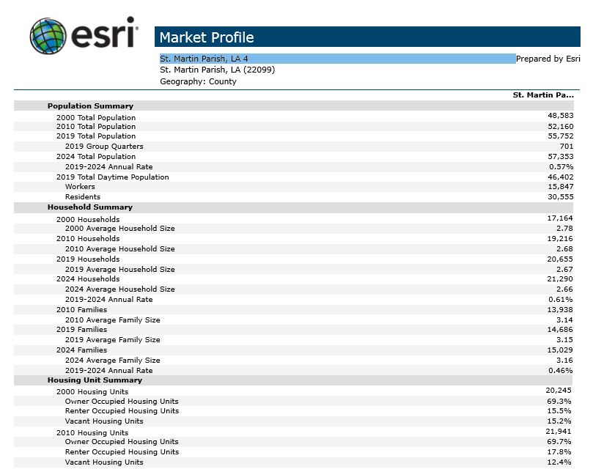Click the 2024 Families label

[81, 350]
